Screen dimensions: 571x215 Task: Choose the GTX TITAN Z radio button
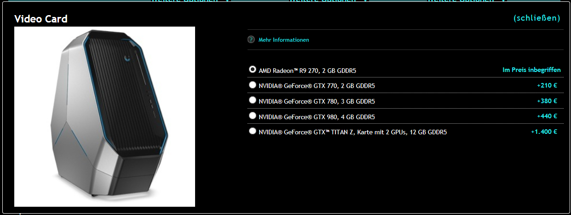[x=252, y=131]
